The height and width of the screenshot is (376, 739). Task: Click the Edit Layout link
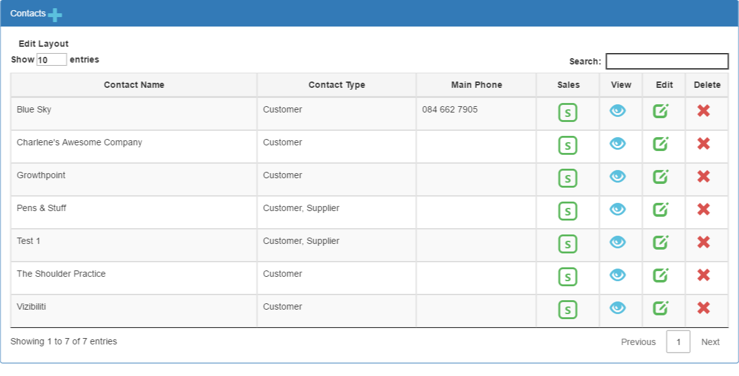coord(44,44)
